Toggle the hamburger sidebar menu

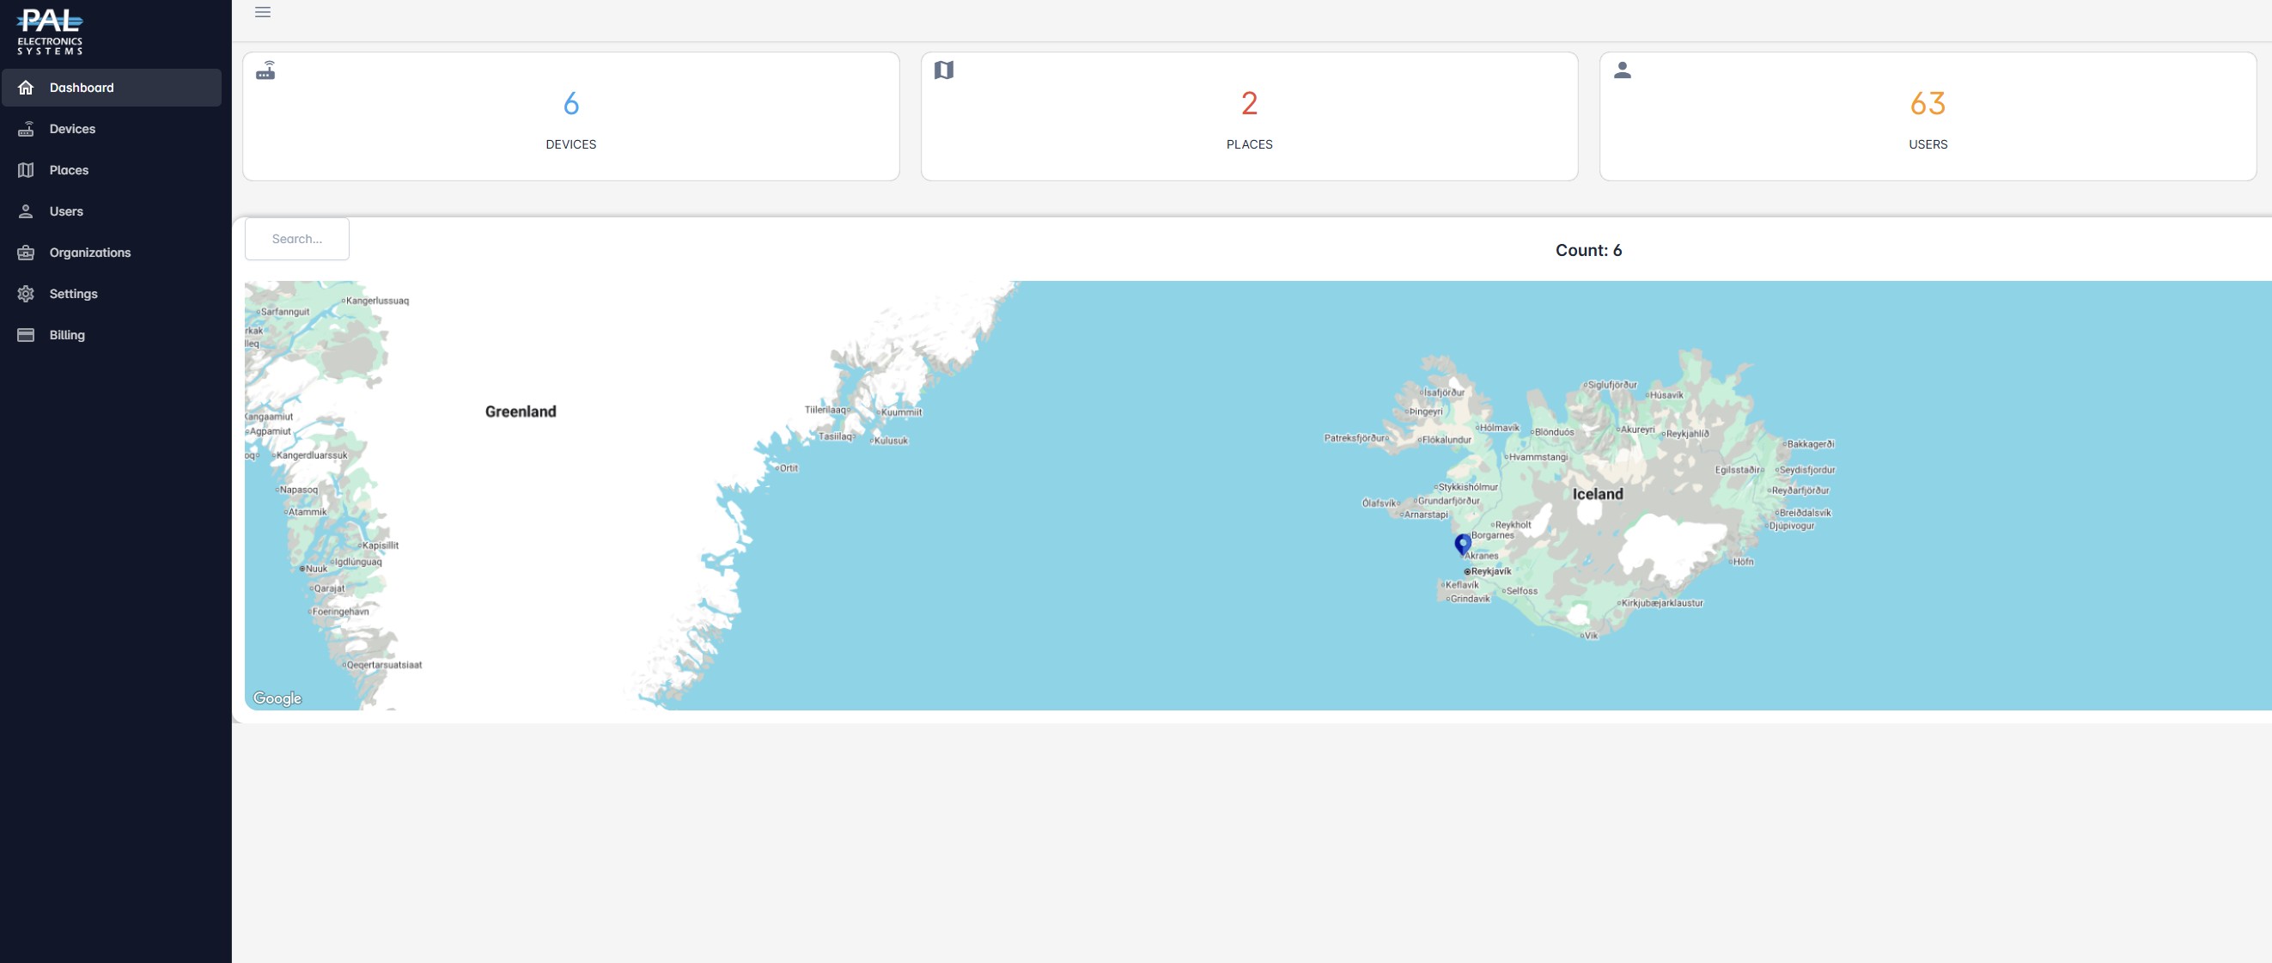pyautogui.click(x=263, y=12)
